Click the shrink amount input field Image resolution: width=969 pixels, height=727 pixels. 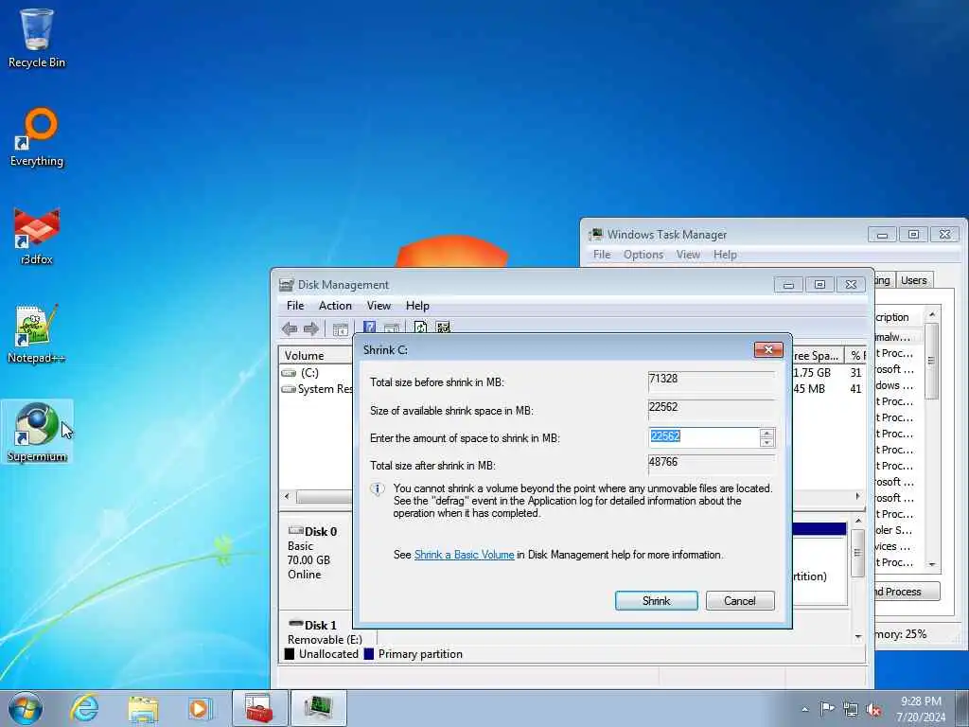coord(704,437)
